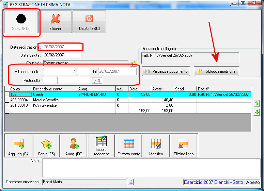Click the row selector of 403.00004 line
This screenshot has height=191, width=264.
7,100
